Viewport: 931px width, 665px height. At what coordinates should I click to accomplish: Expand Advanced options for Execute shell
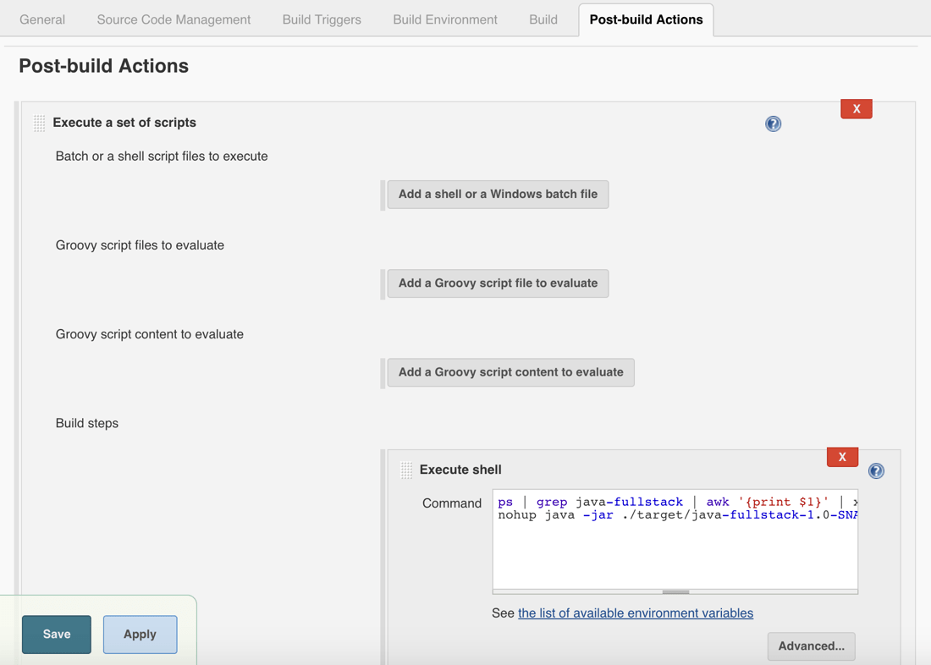click(811, 646)
